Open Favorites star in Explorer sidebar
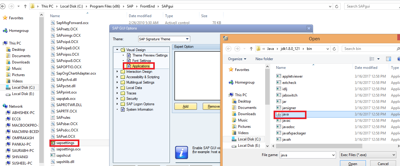This screenshot has width=400, height=166. [5, 18]
